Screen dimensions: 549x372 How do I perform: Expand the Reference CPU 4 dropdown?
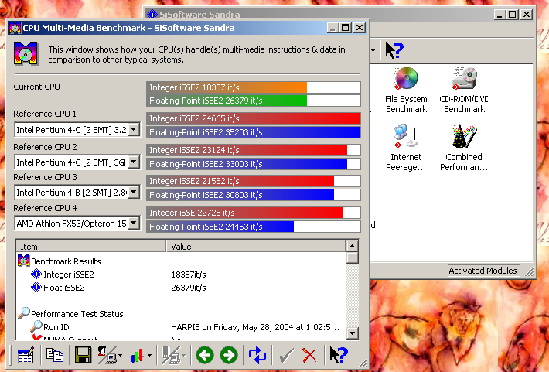(x=134, y=224)
